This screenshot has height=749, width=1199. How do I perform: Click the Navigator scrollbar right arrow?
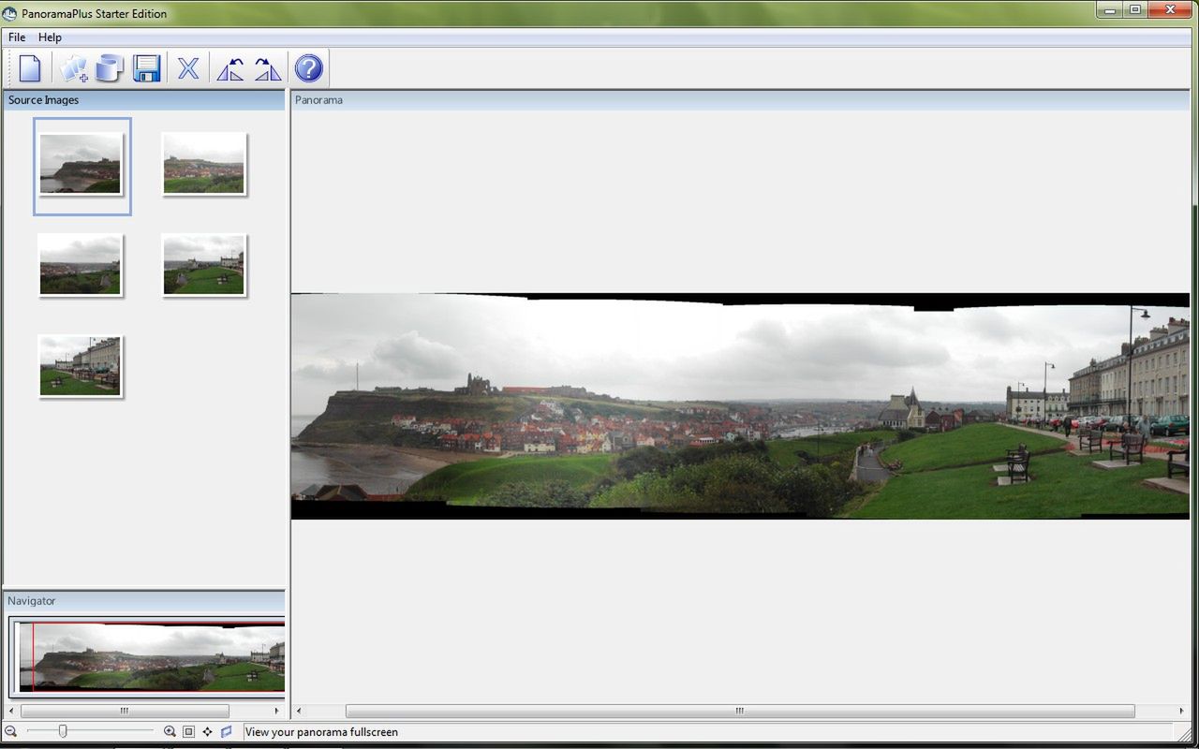(276, 712)
